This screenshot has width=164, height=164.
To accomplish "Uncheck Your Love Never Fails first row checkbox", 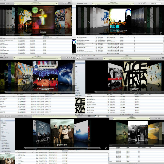I will click(77, 37).
